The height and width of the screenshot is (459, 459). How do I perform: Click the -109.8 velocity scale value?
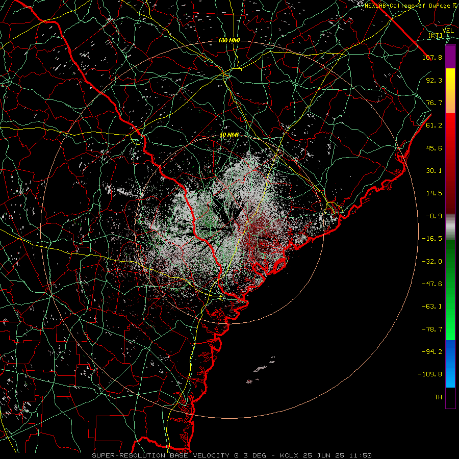coord(430,374)
